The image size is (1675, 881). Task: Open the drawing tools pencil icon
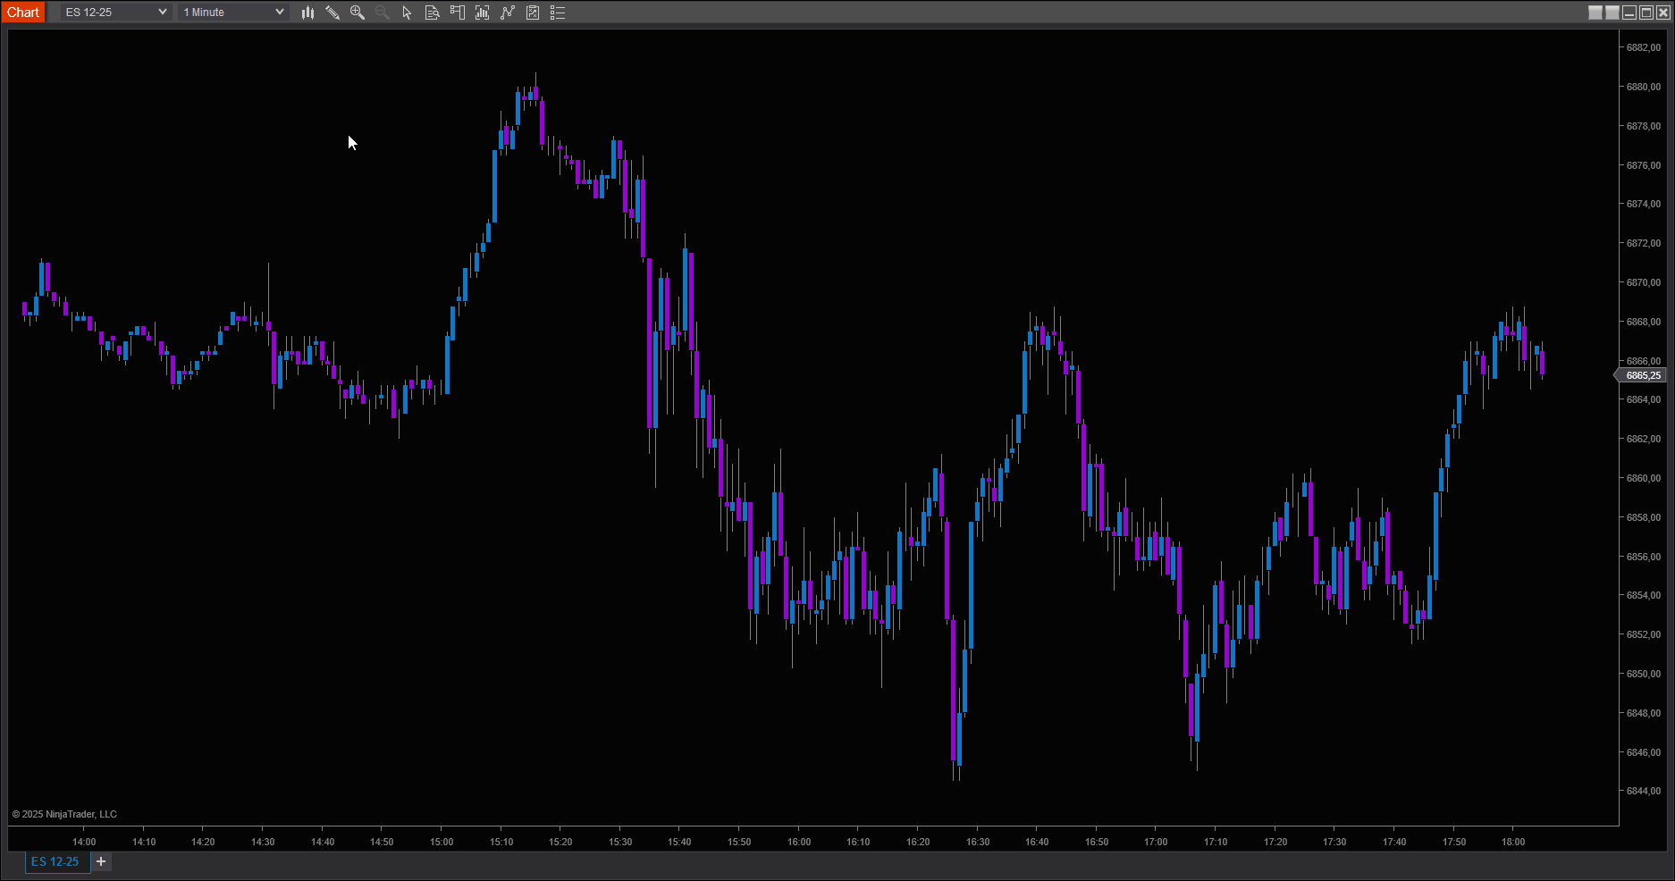tap(332, 13)
